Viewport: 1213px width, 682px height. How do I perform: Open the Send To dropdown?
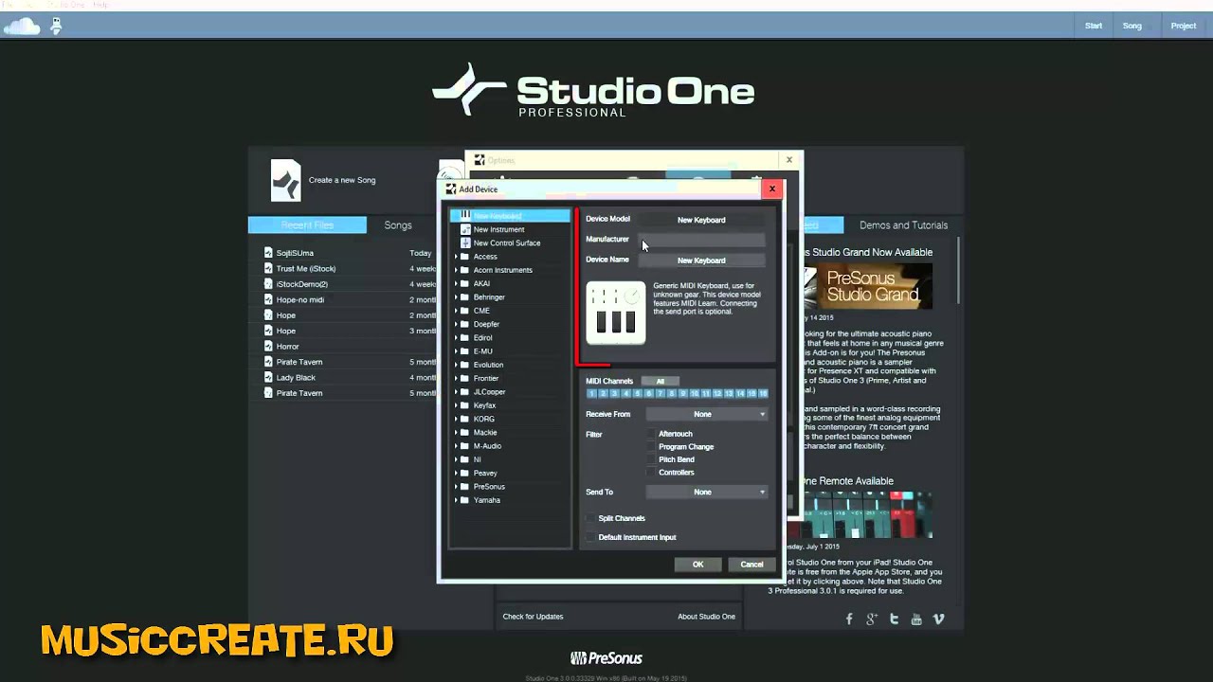click(707, 493)
